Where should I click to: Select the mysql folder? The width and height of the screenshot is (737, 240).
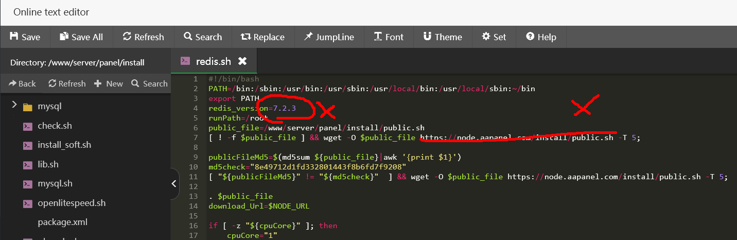(x=49, y=107)
